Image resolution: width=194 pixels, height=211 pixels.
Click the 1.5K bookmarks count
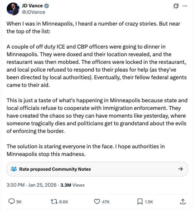pyautogui.click(x=149, y=202)
